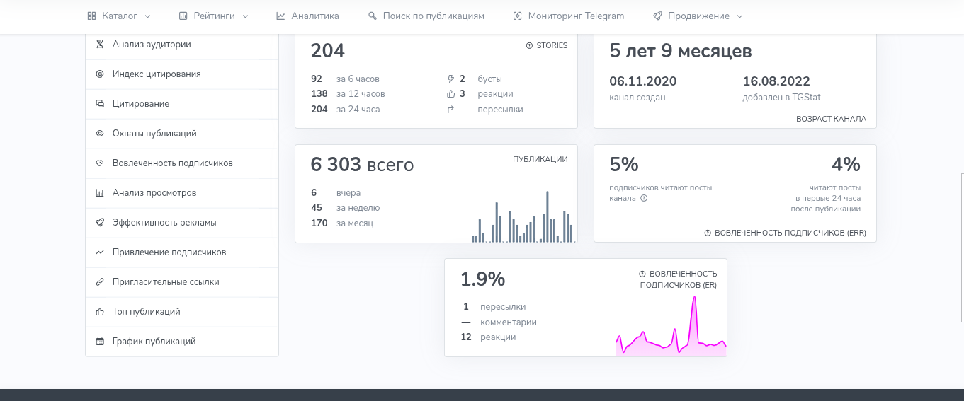Click the info icon beside STORIES label
Screen dimensions: 964x401
point(529,45)
